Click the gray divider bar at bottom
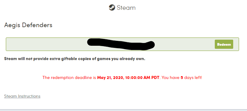The image size is (247, 111). coord(123,110)
